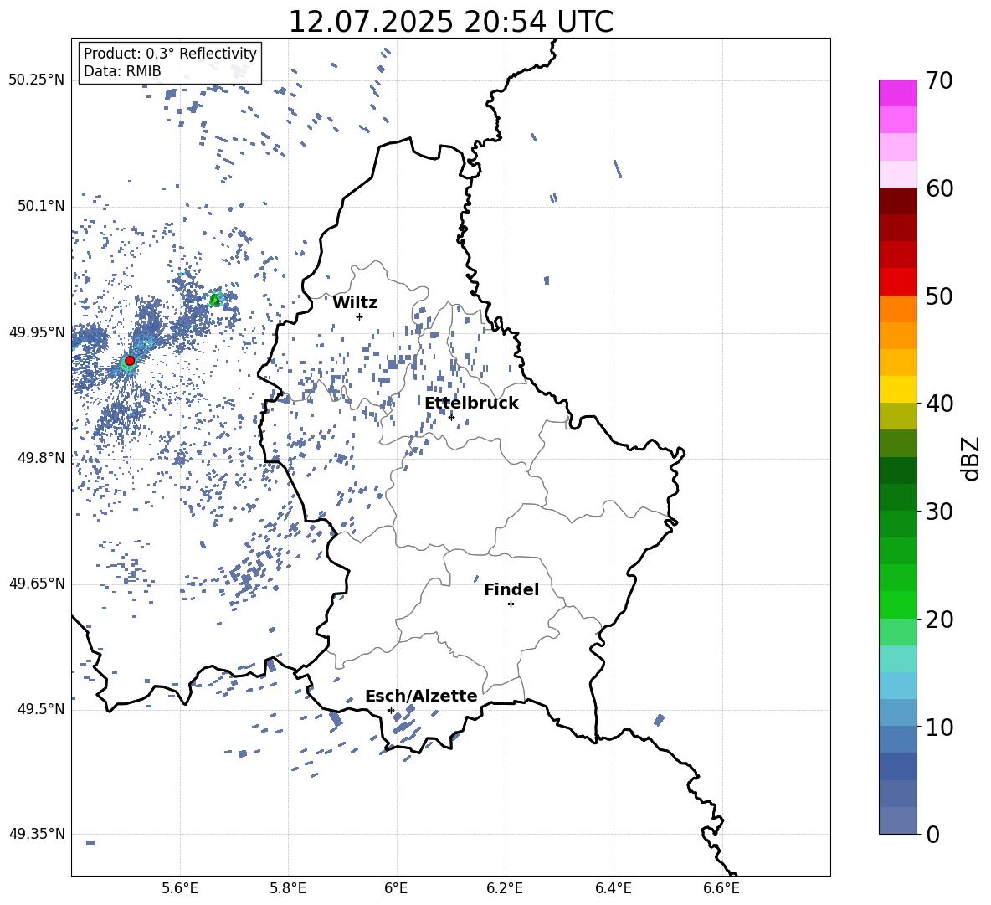The height and width of the screenshot is (905, 991).
Task: Click the 60 label on colorbar
Action: point(939,188)
